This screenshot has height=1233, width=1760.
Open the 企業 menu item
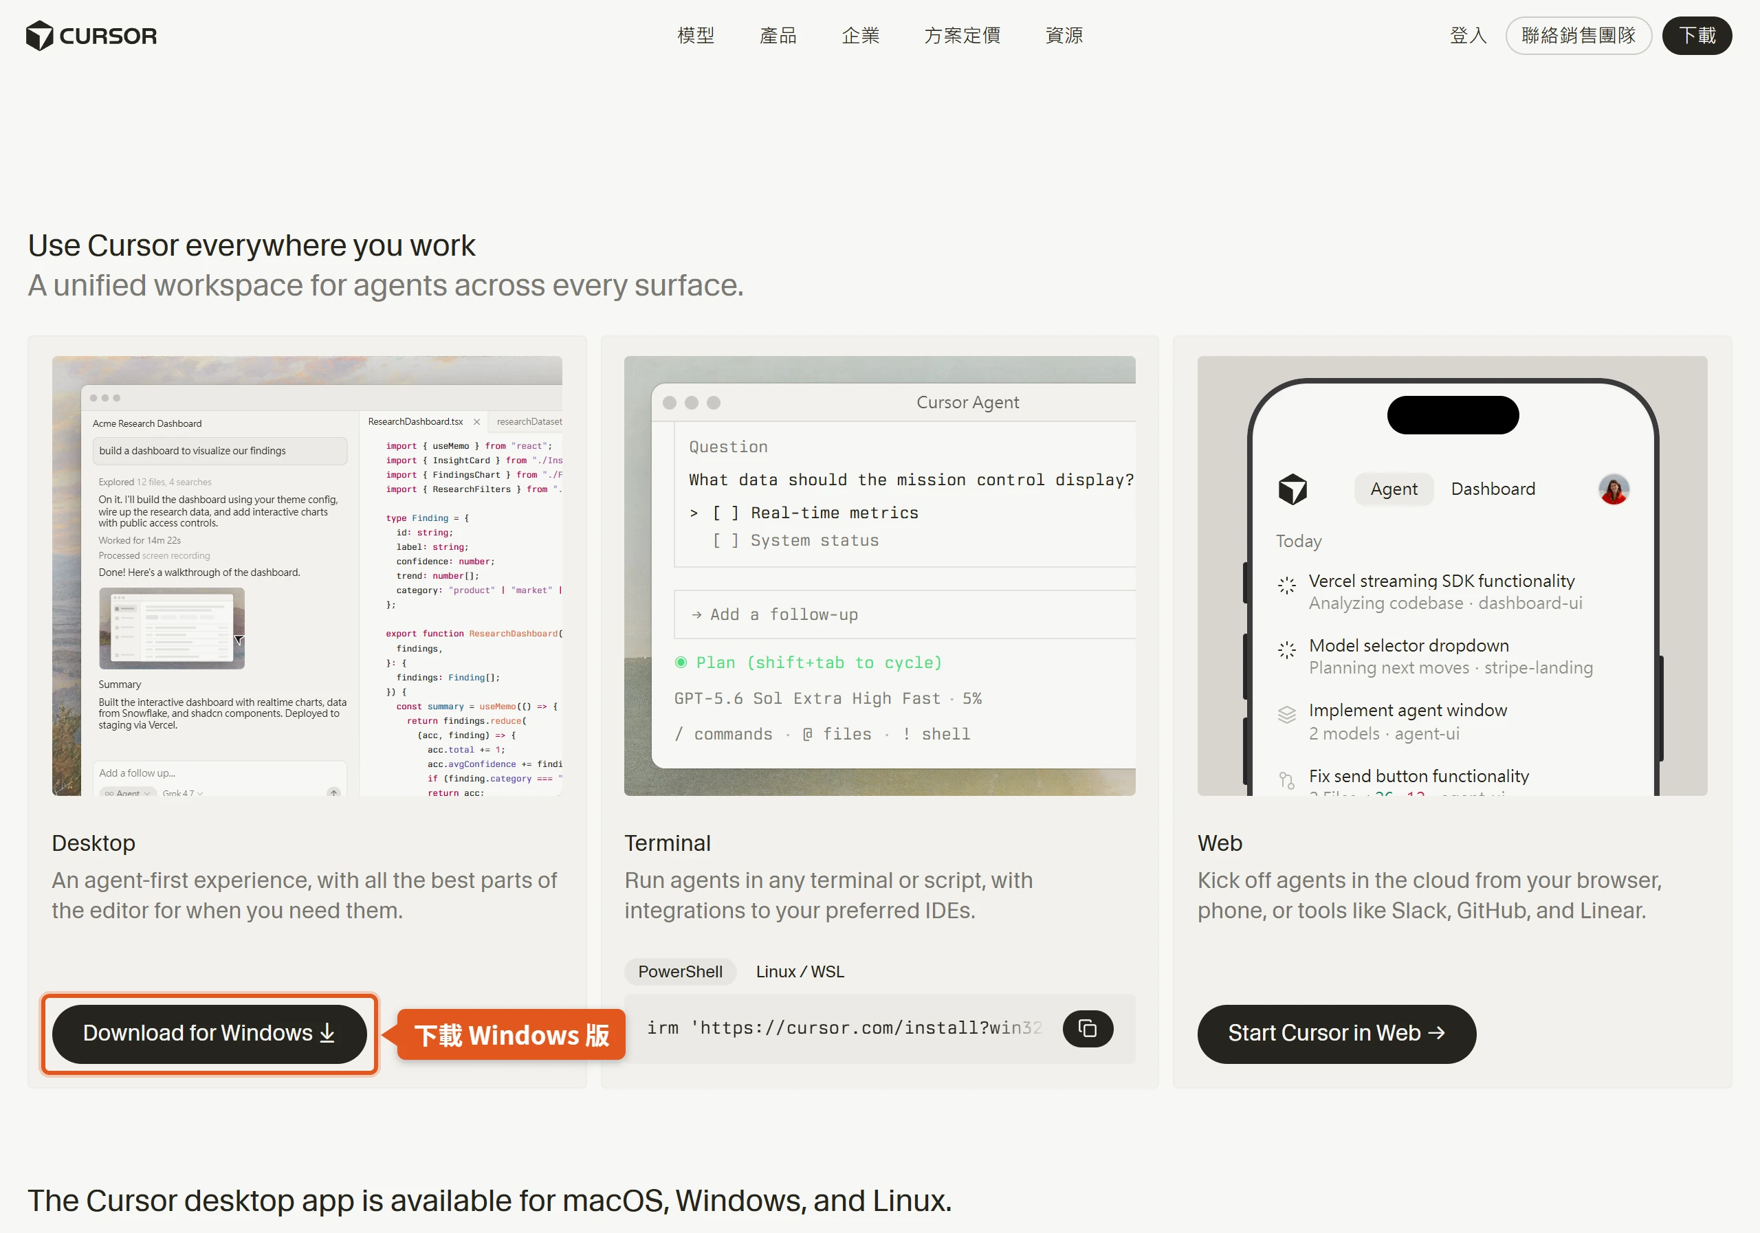(860, 35)
